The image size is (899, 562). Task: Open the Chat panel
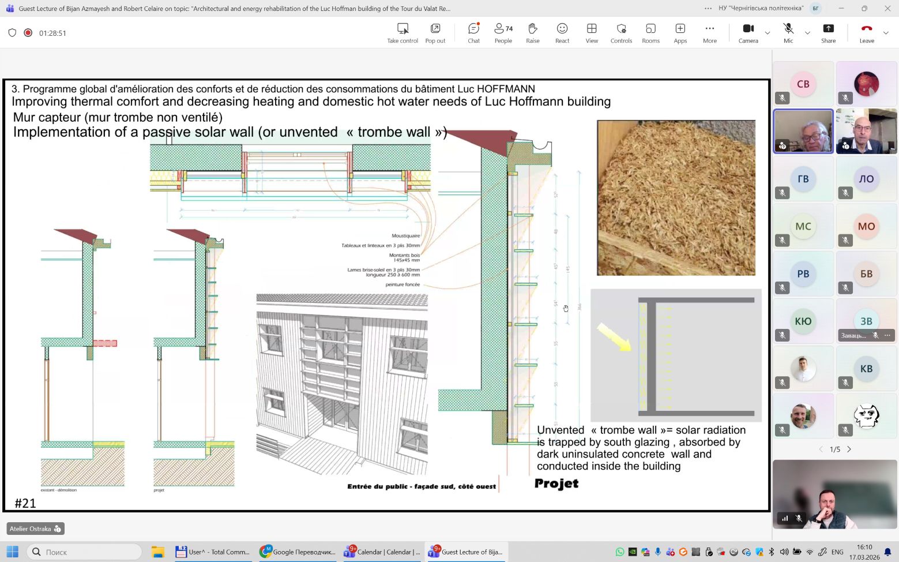[473, 33]
